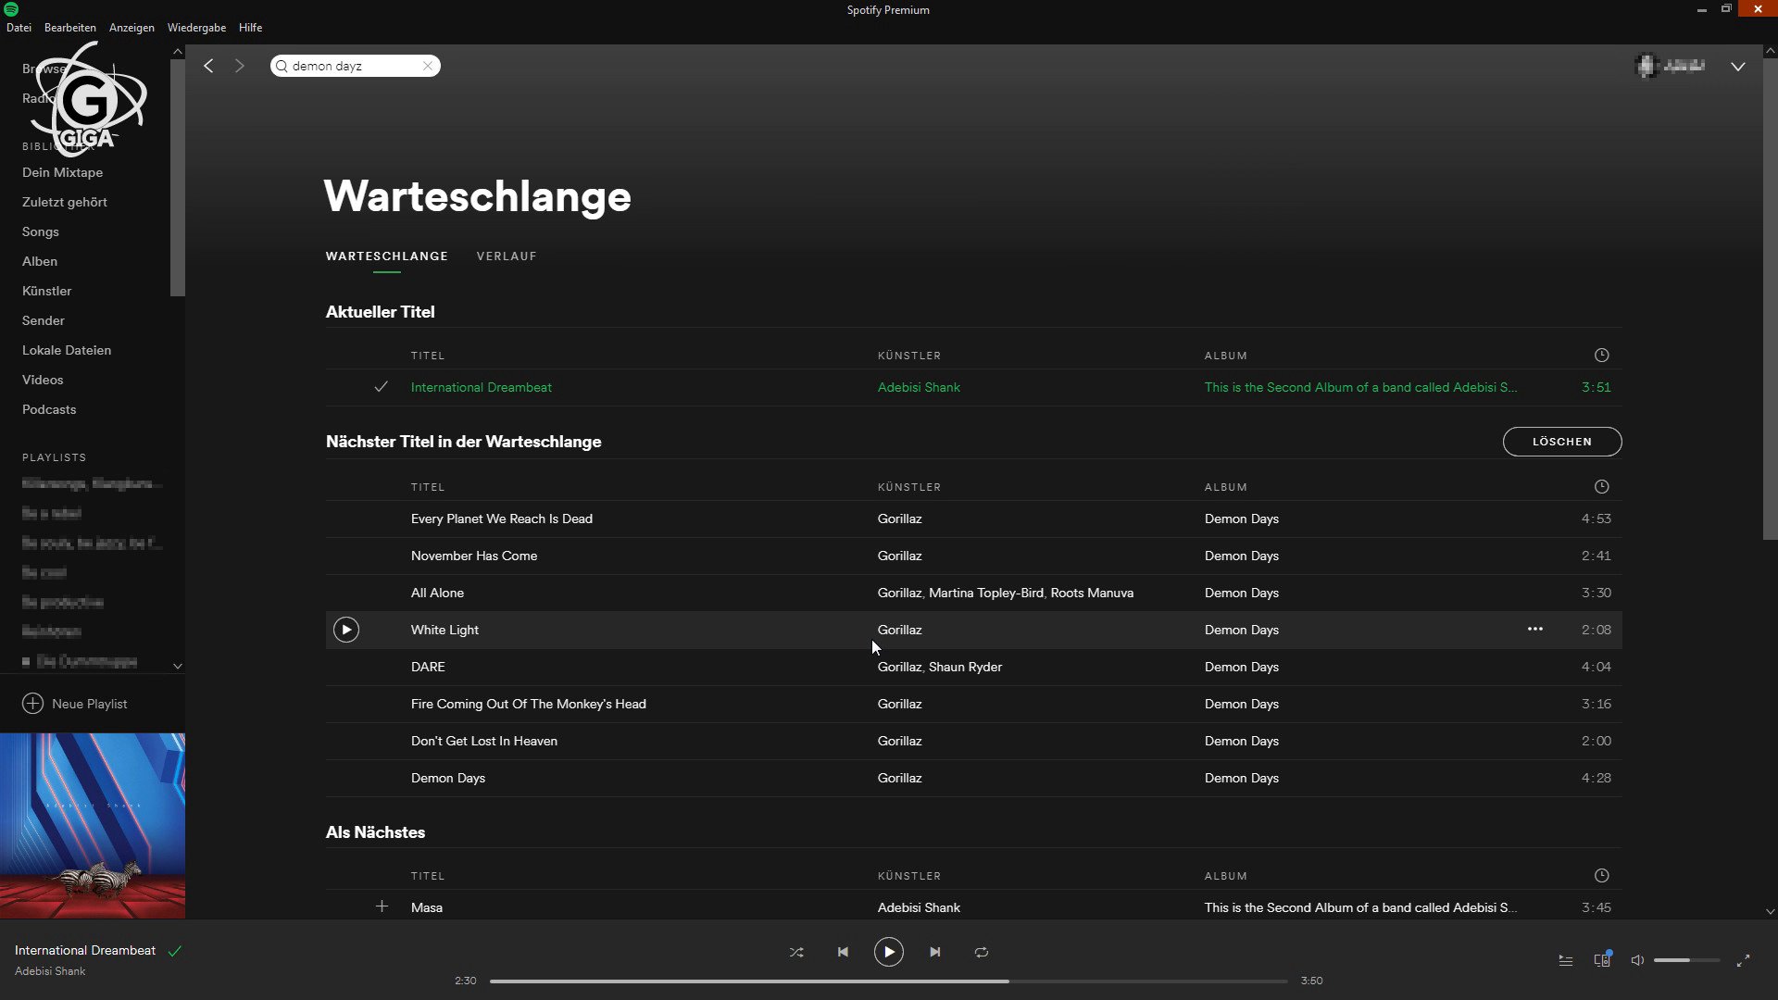The image size is (1778, 1000).
Task: Click the search field containing demon dayz
Action: [x=356, y=66]
